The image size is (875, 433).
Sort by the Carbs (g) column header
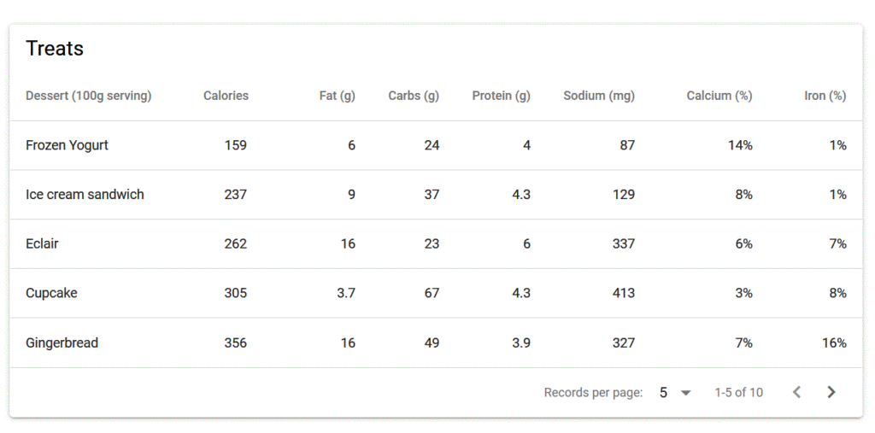tap(414, 96)
